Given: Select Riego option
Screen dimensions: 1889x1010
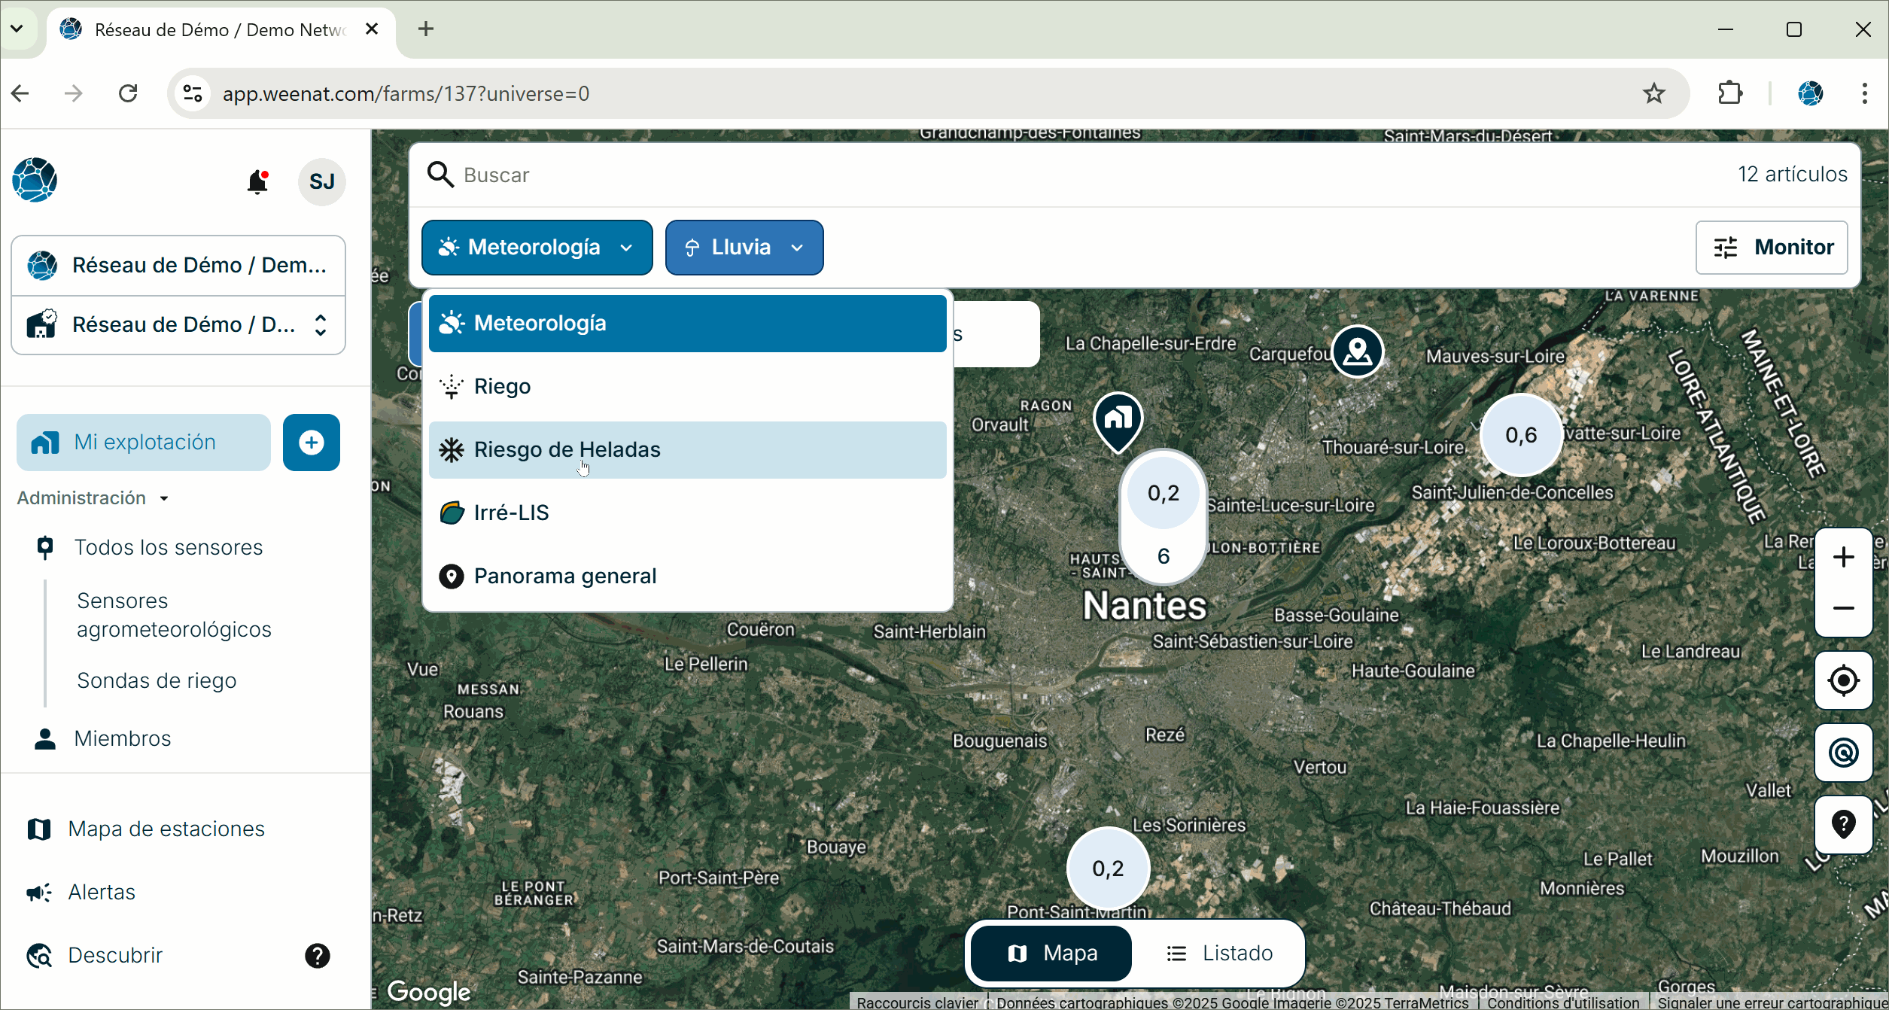Looking at the screenshot, I should 687,387.
